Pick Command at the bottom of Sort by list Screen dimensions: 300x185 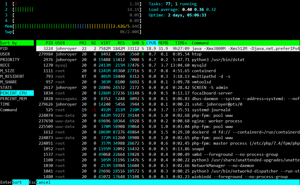[17, 110]
